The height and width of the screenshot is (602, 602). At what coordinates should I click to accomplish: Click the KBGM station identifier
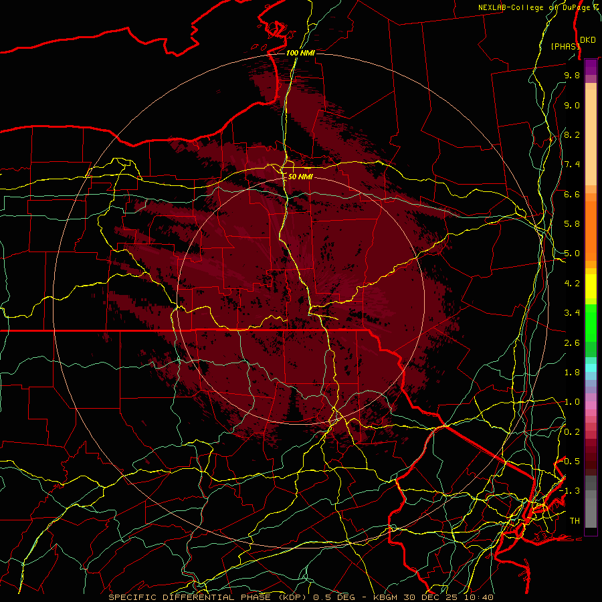tap(386, 597)
